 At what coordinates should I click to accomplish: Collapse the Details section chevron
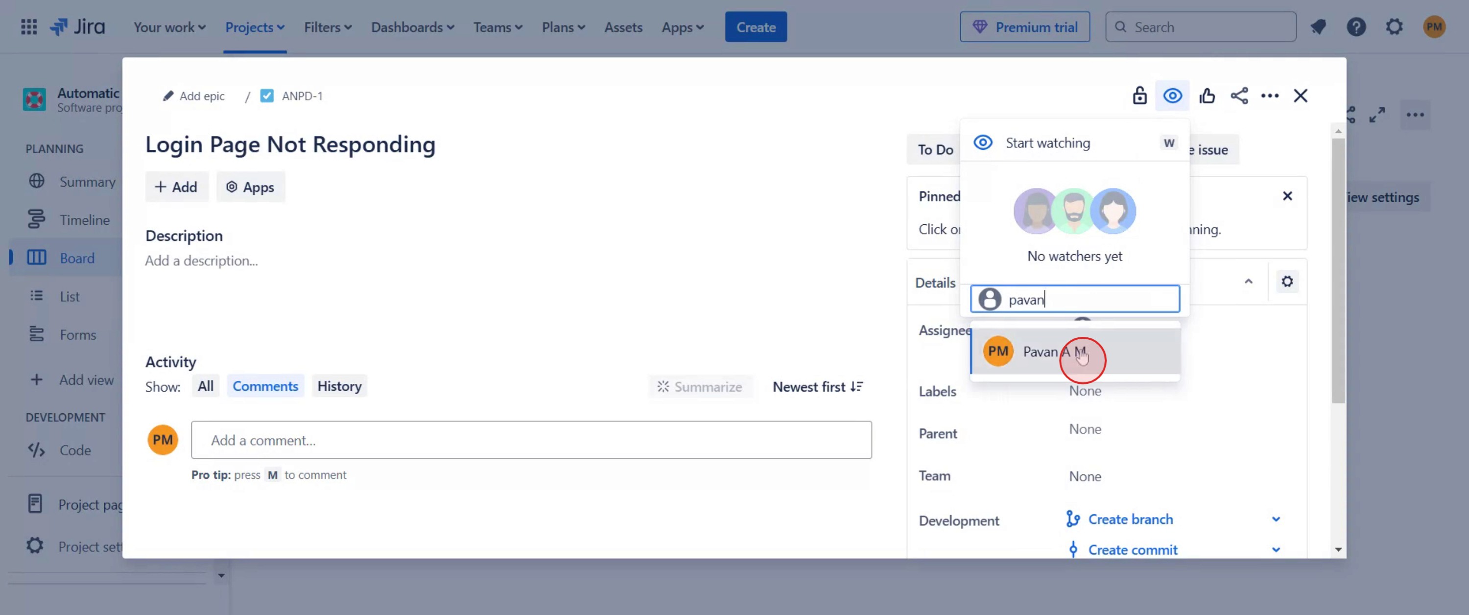coord(1248,282)
